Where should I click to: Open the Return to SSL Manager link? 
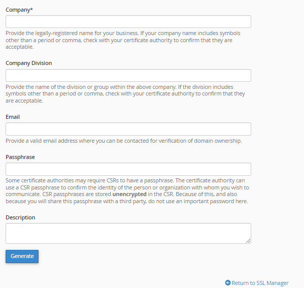click(257, 283)
